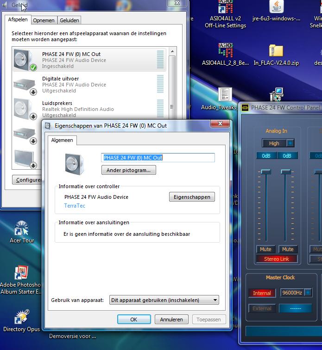Click the Configureren button

click(x=27, y=180)
